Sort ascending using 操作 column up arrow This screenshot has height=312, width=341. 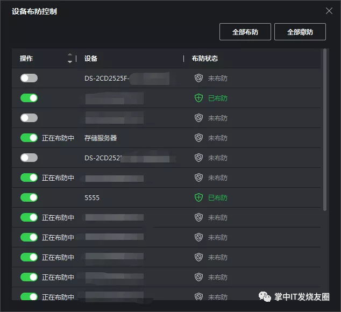coord(70,54)
